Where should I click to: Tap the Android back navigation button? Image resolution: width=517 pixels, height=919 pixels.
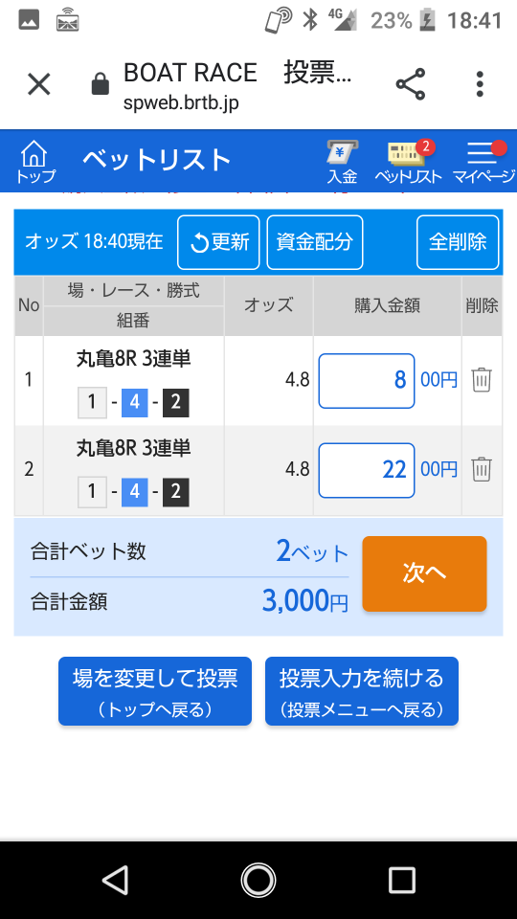click(x=115, y=881)
